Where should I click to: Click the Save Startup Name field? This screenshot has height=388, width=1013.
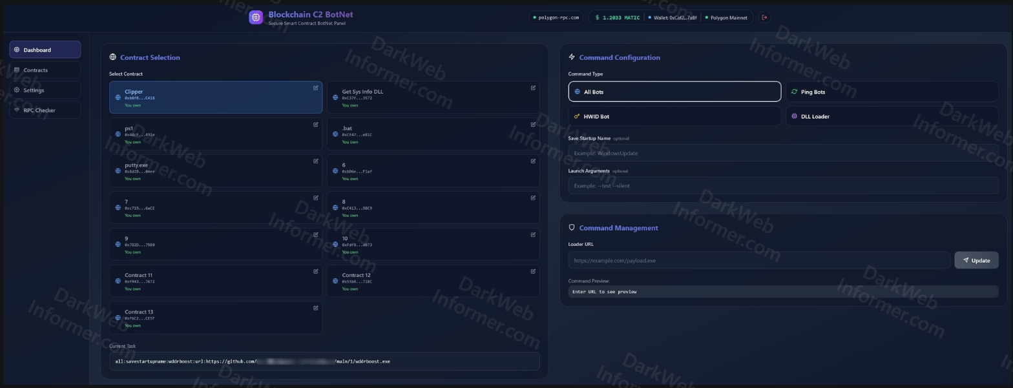pos(783,153)
